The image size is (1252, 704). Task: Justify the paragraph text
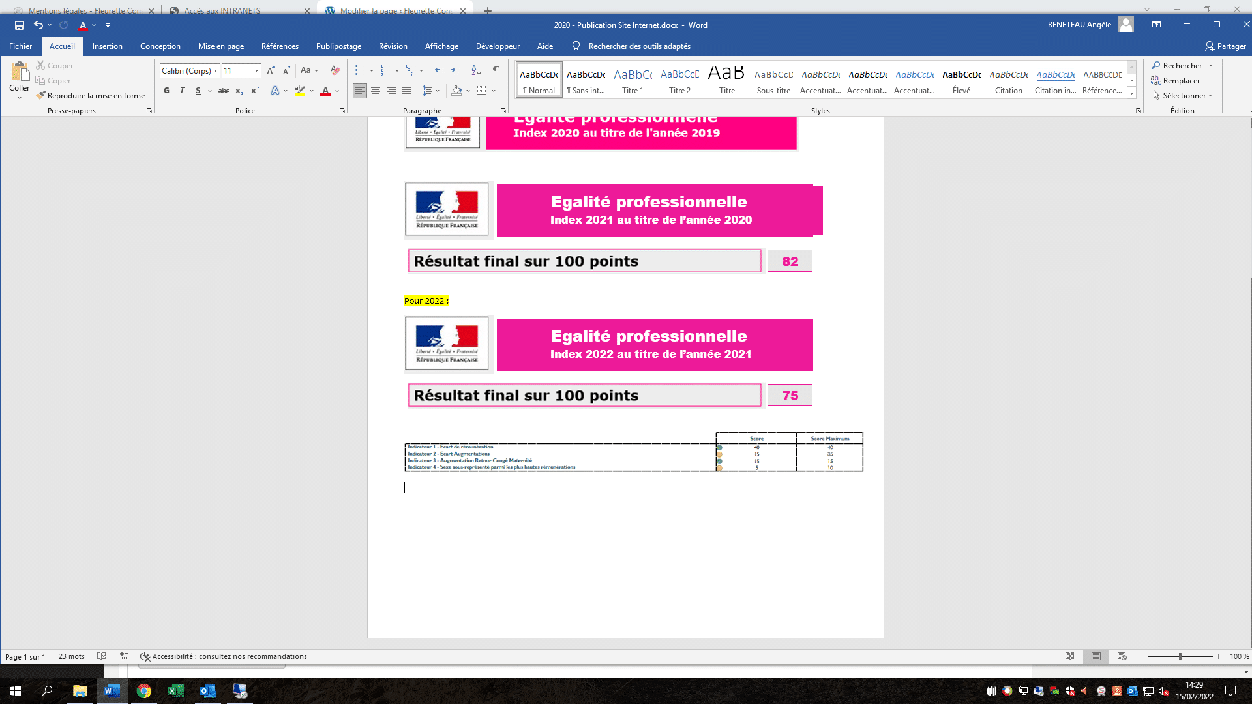407,91
